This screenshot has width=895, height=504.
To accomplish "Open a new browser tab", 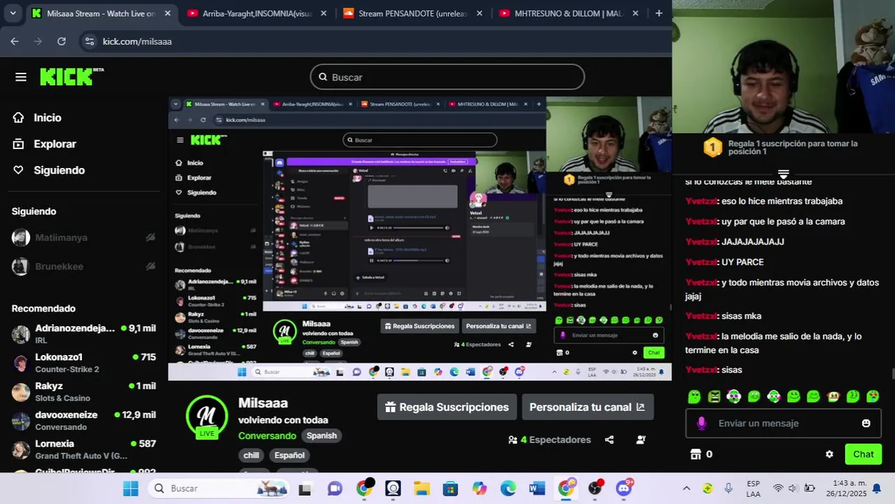I will (x=658, y=13).
